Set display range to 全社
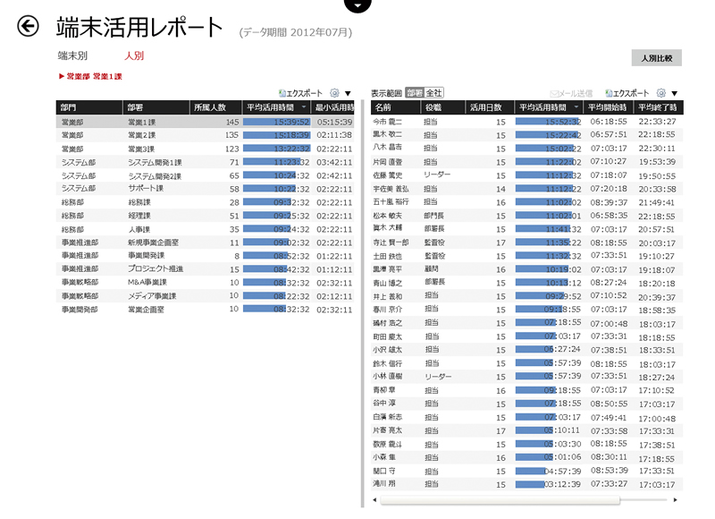This screenshot has height=519, width=715. tap(433, 93)
